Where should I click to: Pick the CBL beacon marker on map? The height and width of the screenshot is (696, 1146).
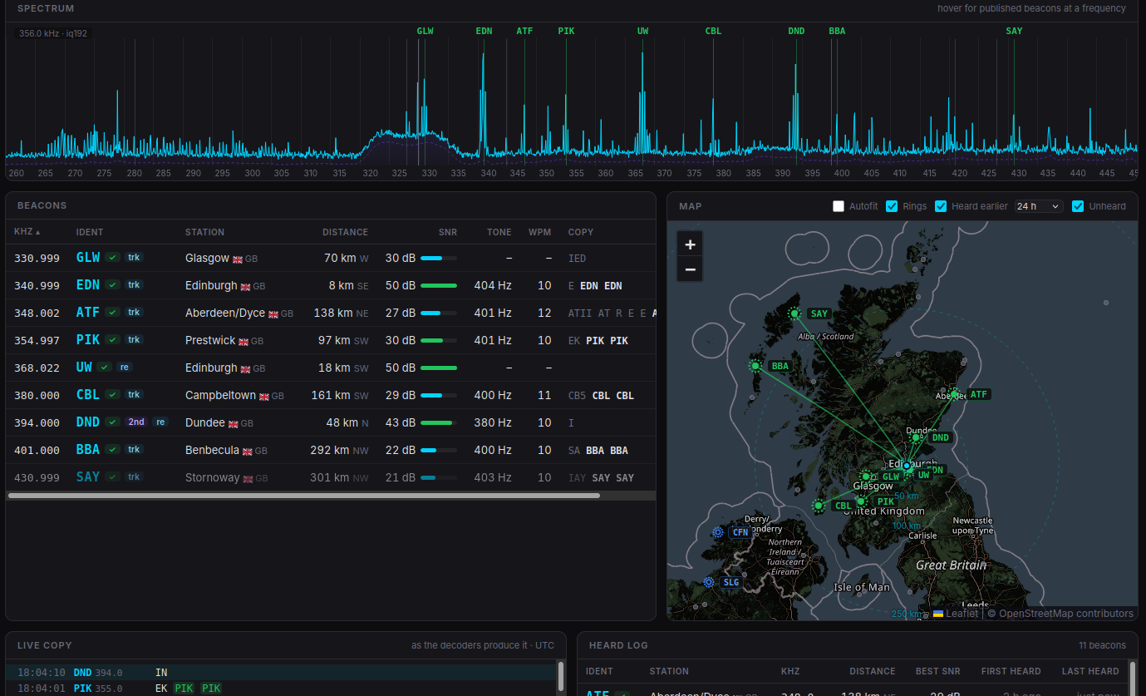(819, 506)
